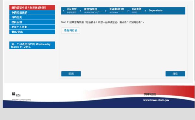Select 提供反馈 from the sidebar

pos(32,22)
